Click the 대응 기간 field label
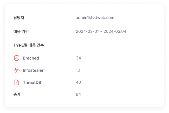 (x=21, y=31)
